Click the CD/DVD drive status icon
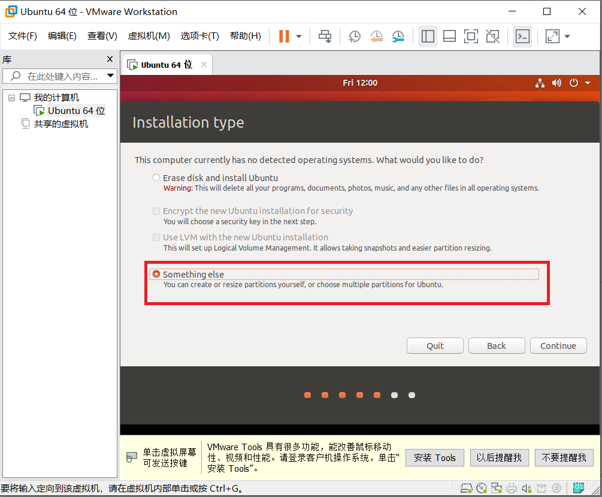 482,488
